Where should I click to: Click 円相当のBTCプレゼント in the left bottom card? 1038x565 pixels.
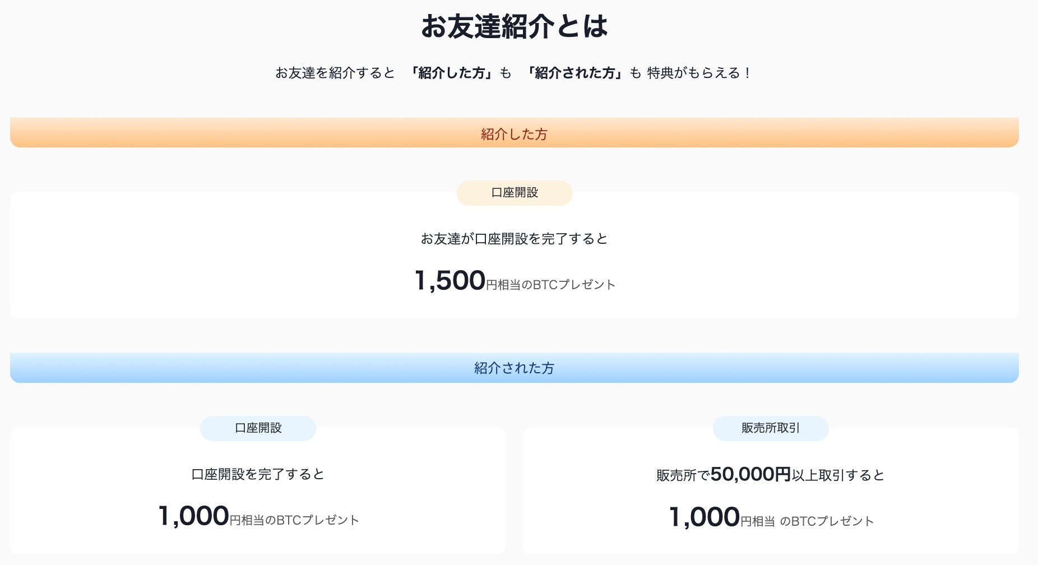pos(294,520)
